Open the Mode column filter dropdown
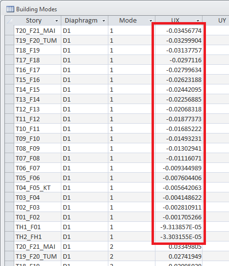The height and width of the screenshot is (266, 229). coord(151,21)
